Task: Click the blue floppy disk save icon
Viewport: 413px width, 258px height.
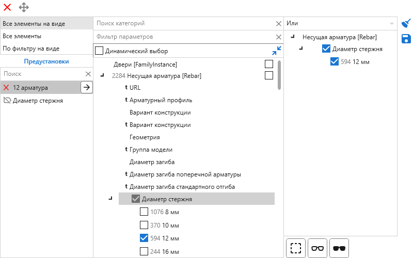Action: coord(406,39)
